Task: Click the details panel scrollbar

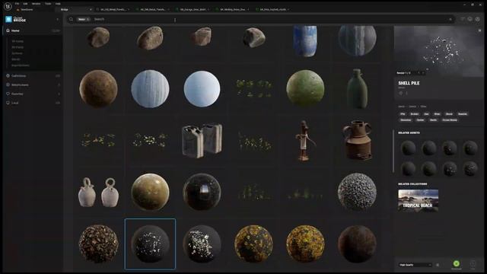Action: pyautogui.click(x=393, y=151)
